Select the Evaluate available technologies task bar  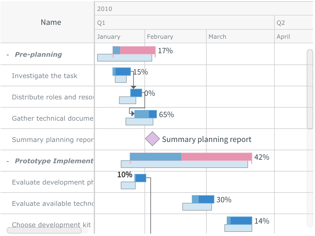pyautogui.click(x=203, y=198)
